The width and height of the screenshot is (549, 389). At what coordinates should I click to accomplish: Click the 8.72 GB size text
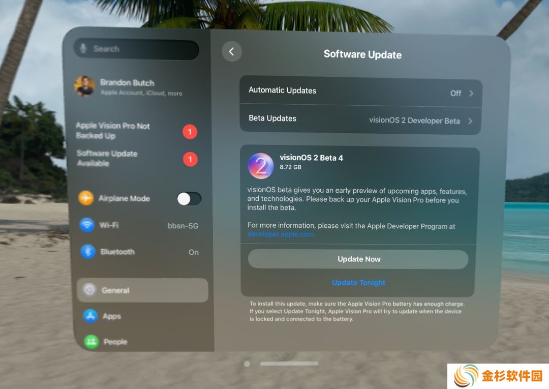pyautogui.click(x=290, y=167)
